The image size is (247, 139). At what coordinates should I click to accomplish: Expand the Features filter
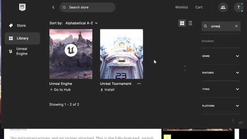[221, 73]
